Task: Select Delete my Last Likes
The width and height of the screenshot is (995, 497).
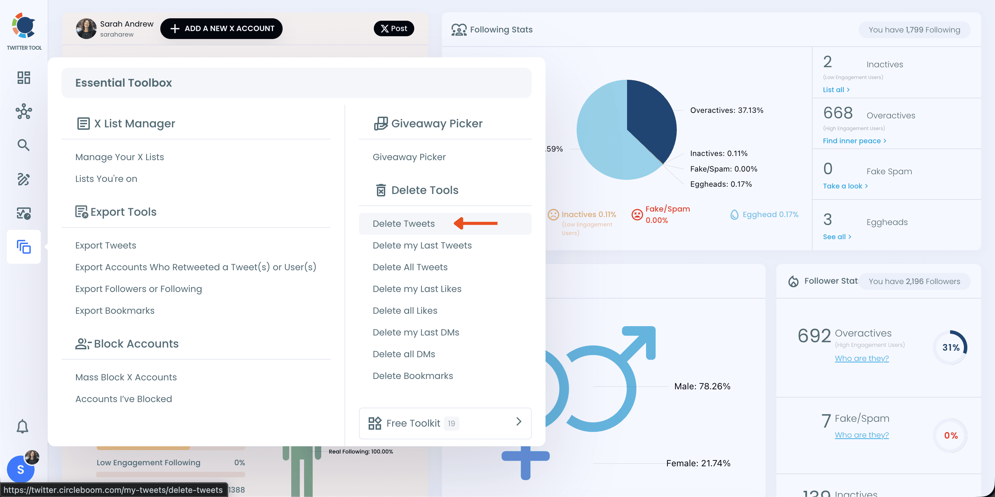Action: [417, 289]
